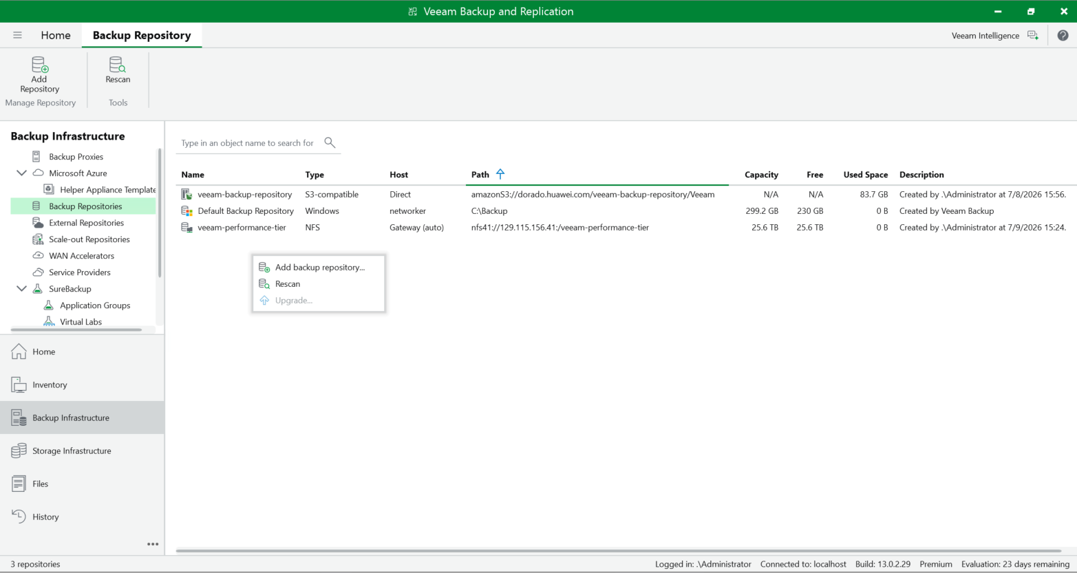
Task: Click the History clock icon
Action: tap(19, 517)
